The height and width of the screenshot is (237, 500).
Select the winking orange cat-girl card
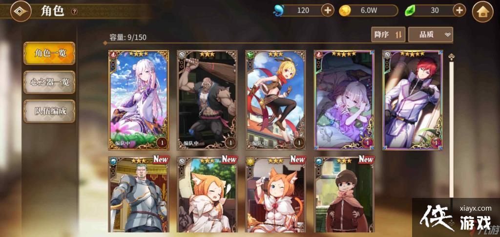point(276,194)
